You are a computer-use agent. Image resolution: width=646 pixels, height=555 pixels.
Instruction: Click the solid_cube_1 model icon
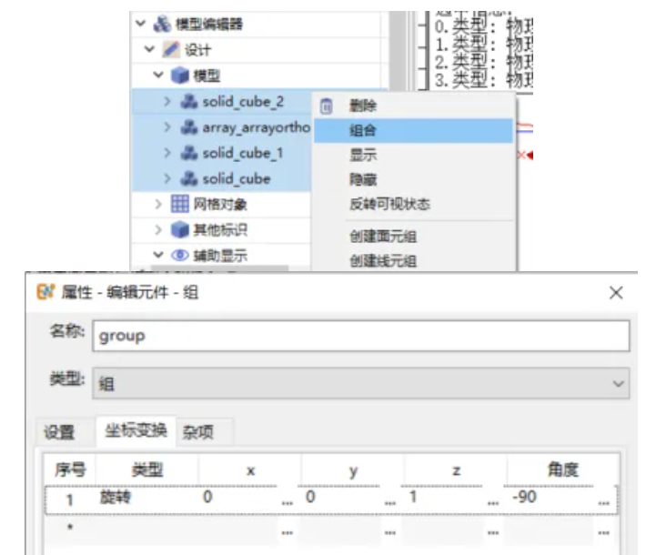pyautogui.click(x=188, y=154)
